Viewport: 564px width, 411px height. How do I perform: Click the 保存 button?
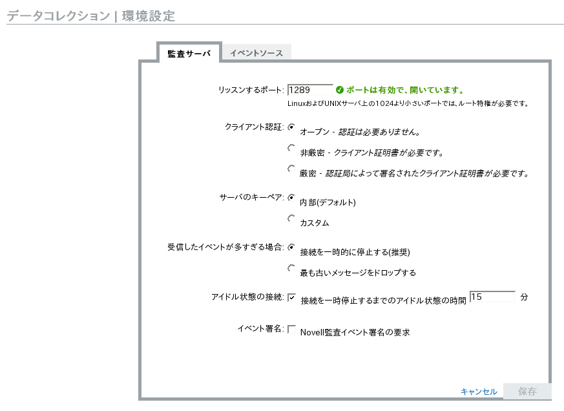[x=527, y=391]
